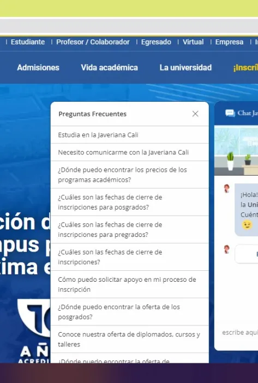Viewport: 258px width, 383px height.
Task: Click the chat option button below the greeting
Action: pos(247,254)
